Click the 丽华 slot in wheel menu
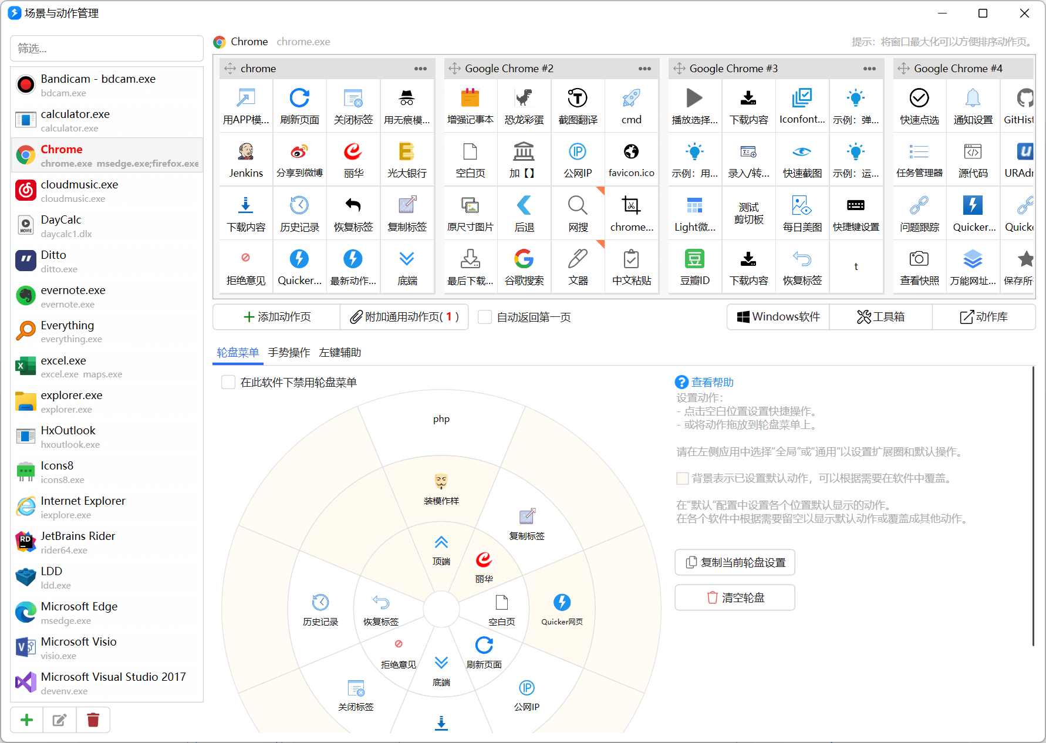The height and width of the screenshot is (743, 1046). pos(484,567)
